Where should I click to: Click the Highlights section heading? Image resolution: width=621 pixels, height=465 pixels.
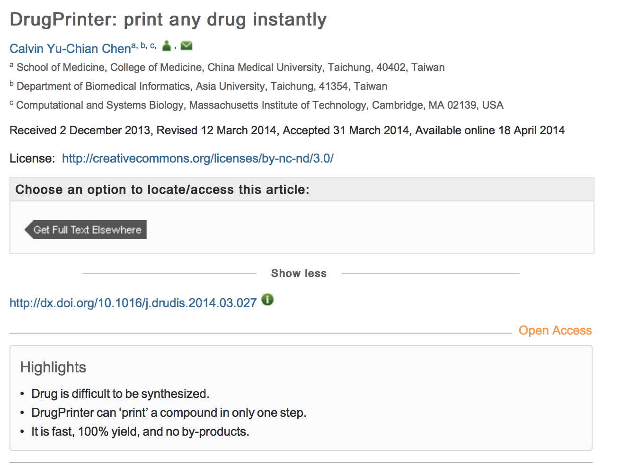coord(53,367)
